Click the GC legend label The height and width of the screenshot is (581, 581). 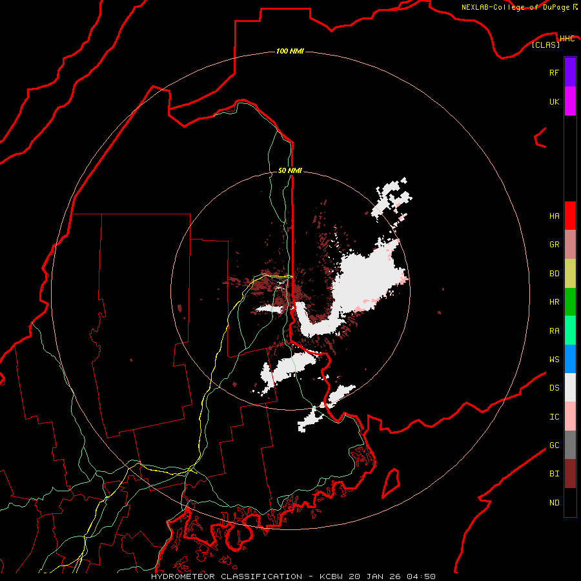point(554,445)
